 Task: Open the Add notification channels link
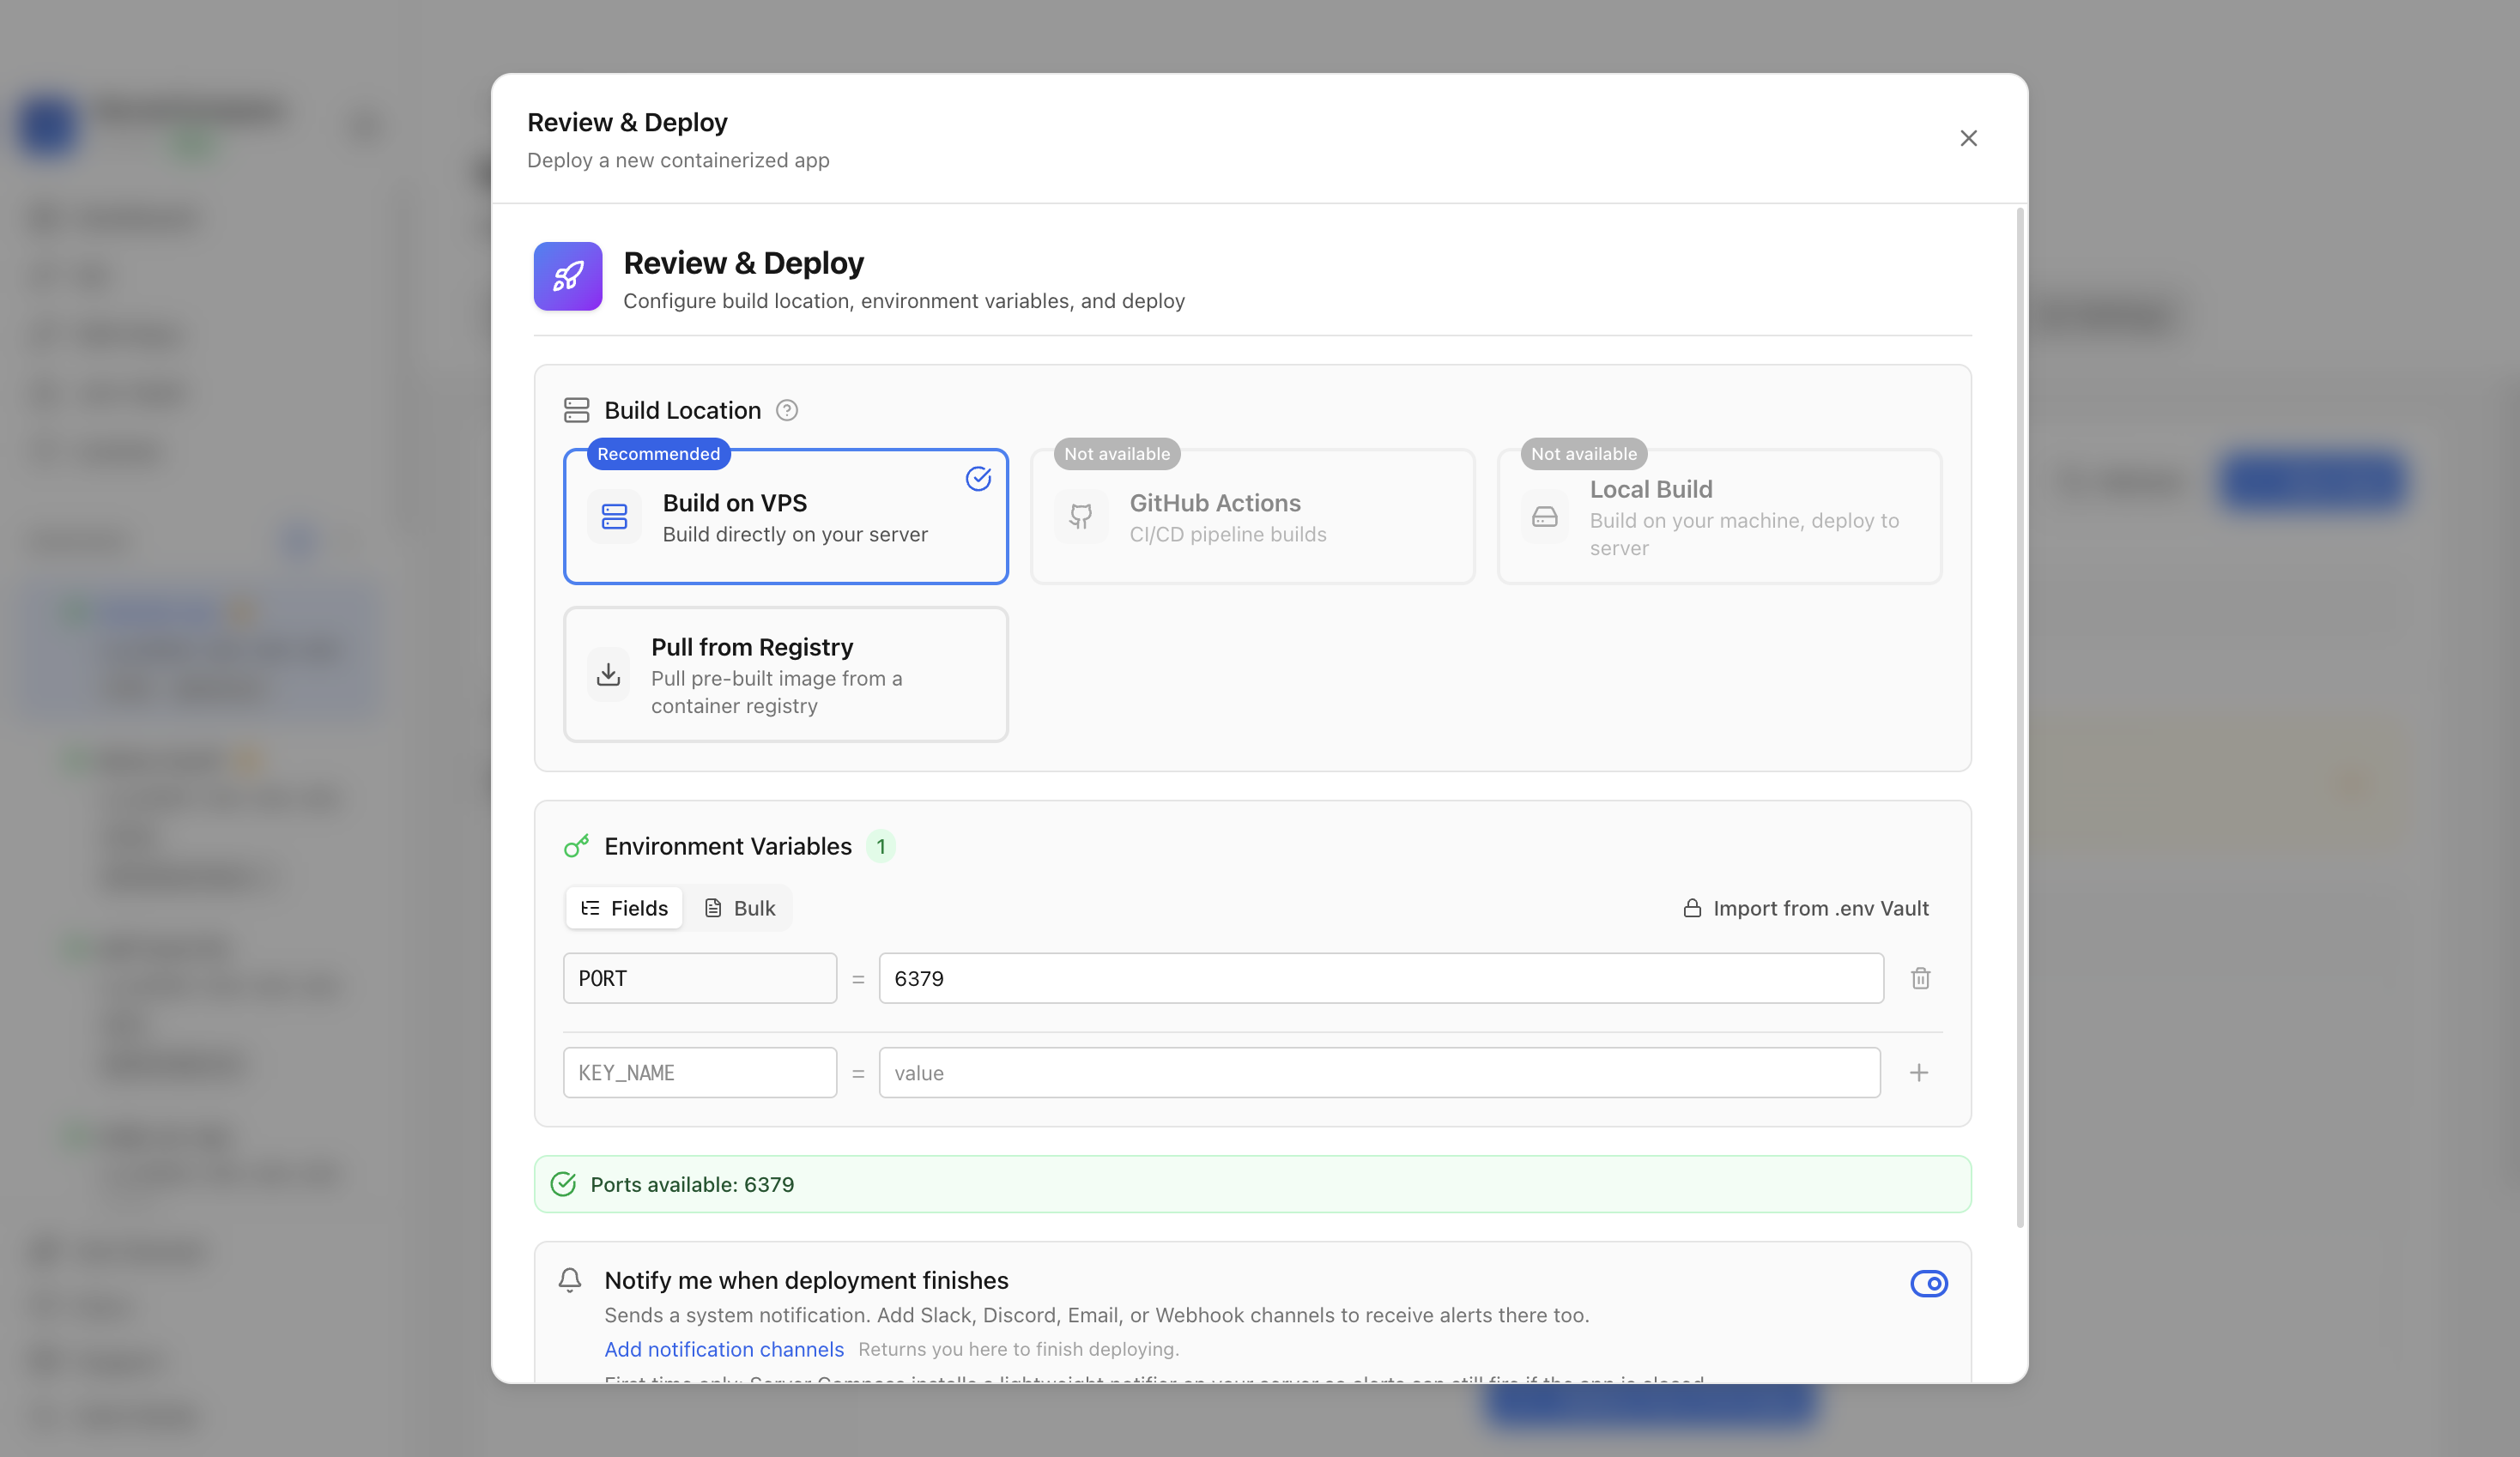coord(724,1349)
